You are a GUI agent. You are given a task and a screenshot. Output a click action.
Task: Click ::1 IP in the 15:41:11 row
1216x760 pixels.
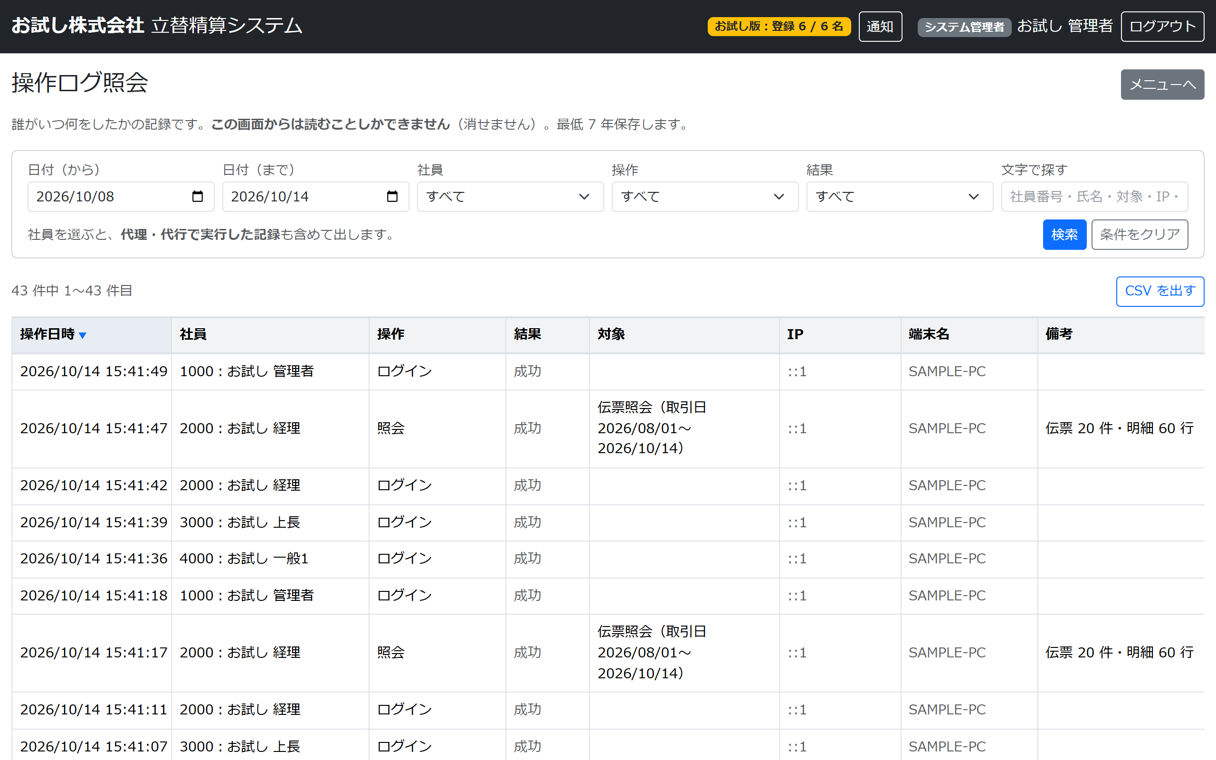point(797,710)
